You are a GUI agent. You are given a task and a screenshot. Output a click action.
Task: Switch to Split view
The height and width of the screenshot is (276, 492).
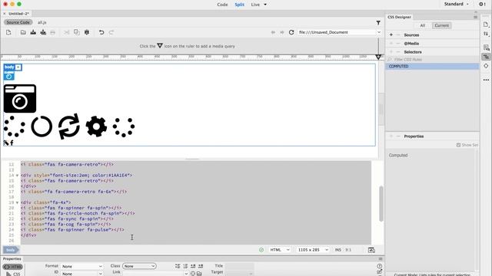[239, 5]
